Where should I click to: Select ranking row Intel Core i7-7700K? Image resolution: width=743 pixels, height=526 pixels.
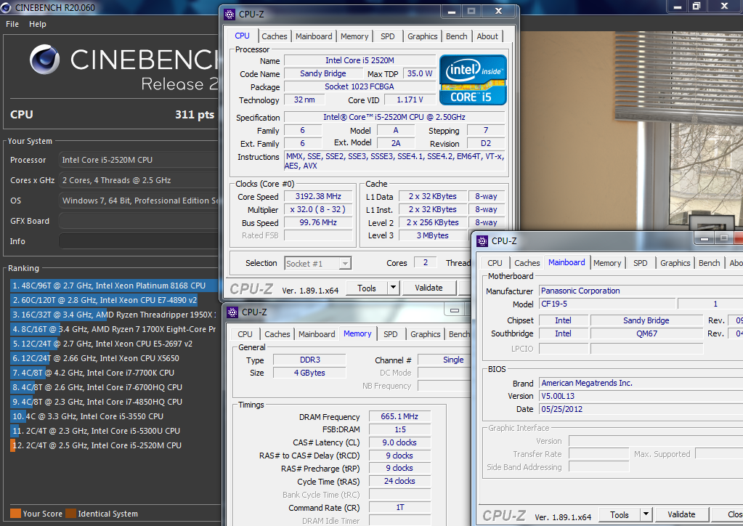tap(114, 373)
